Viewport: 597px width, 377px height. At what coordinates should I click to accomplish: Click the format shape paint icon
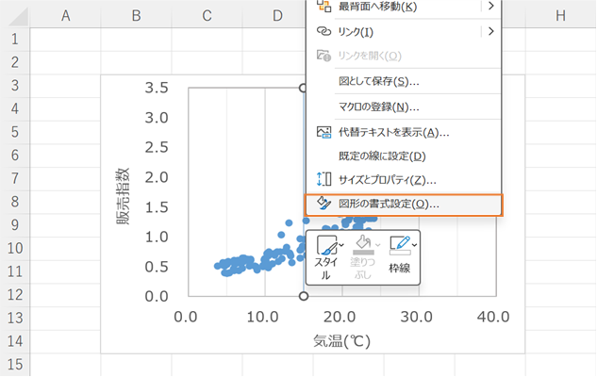click(x=323, y=203)
